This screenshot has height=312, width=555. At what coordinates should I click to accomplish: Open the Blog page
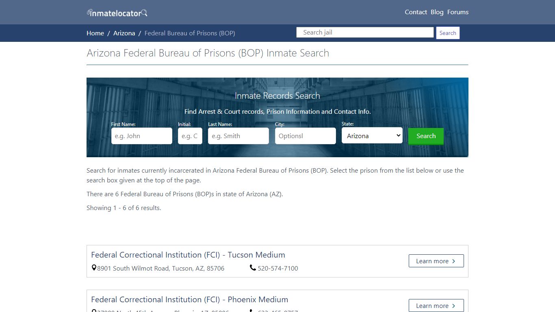pyautogui.click(x=437, y=12)
